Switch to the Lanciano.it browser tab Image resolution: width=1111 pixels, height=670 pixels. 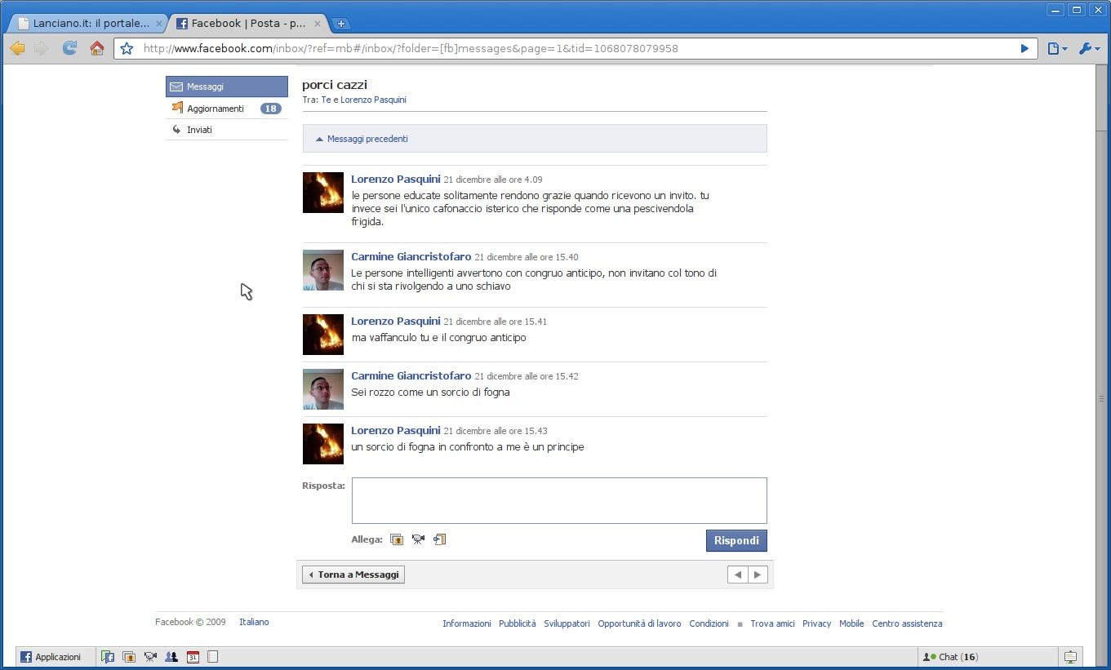click(x=90, y=24)
